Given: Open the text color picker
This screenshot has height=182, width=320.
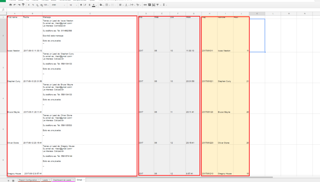Looking at the screenshot, I should 94,5.
